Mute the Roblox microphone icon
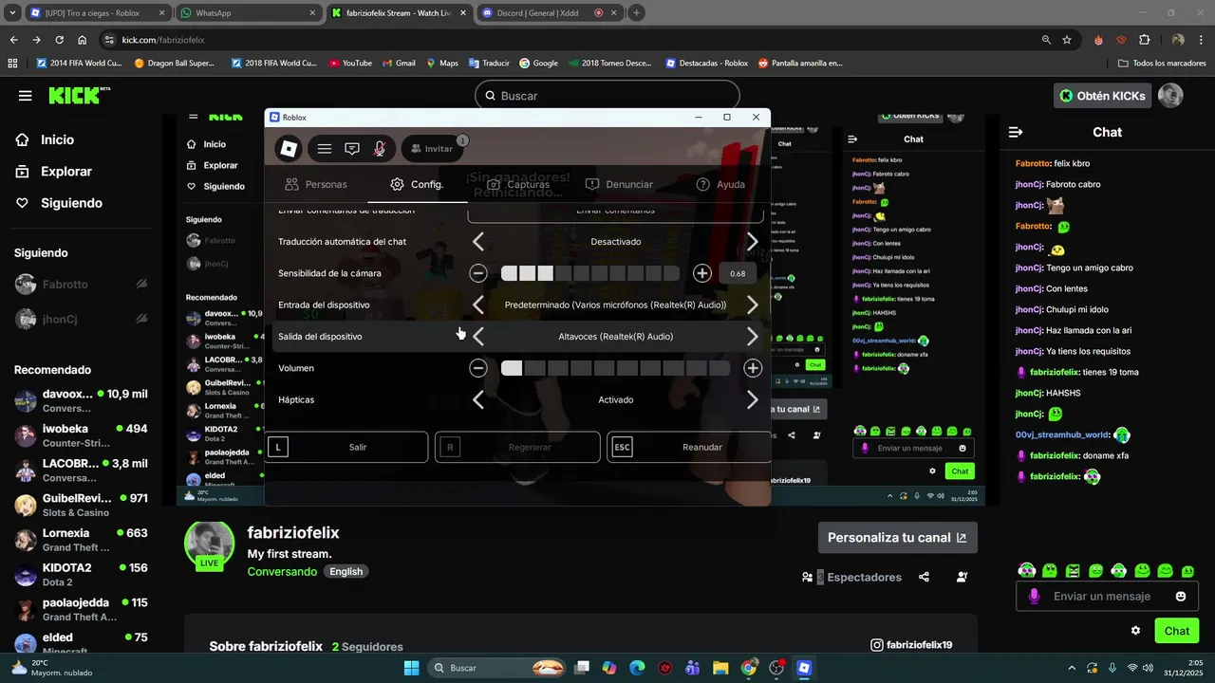Image resolution: width=1215 pixels, height=683 pixels. (x=380, y=149)
